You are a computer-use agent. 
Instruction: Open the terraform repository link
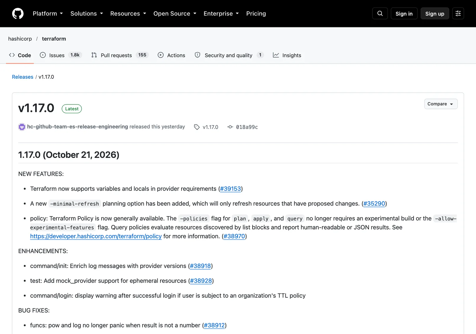pyautogui.click(x=54, y=39)
